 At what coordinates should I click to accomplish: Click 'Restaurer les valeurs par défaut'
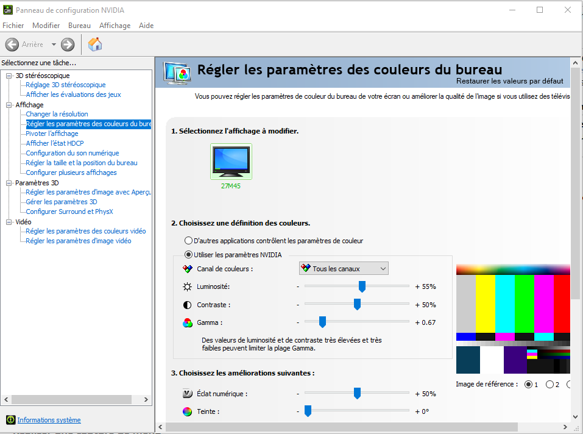[509, 81]
